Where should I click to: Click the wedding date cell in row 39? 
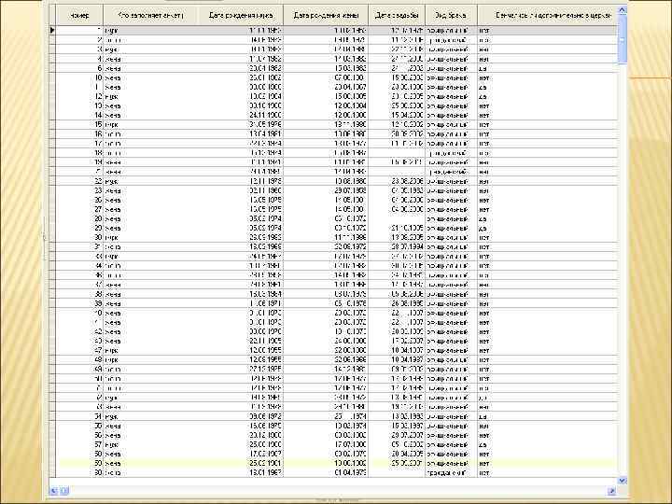[397, 304]
